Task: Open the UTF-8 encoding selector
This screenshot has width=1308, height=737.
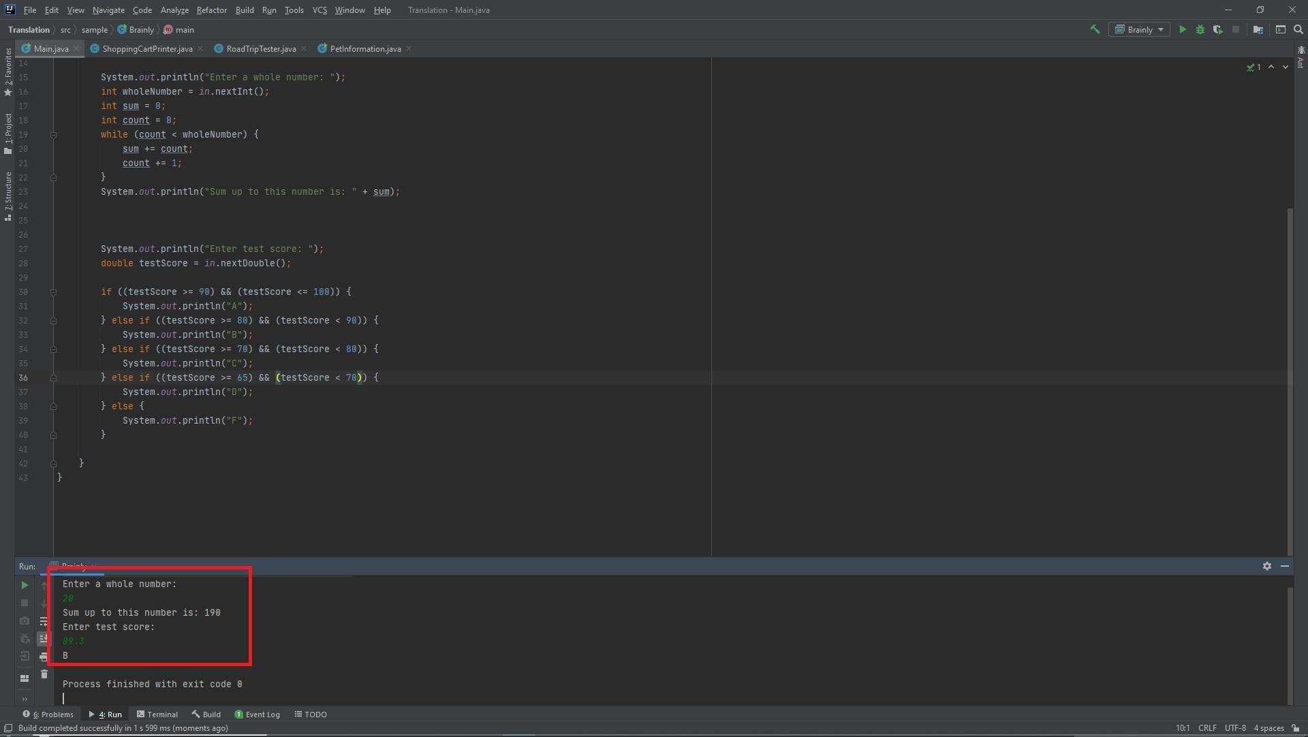Action: point(1235,728)
